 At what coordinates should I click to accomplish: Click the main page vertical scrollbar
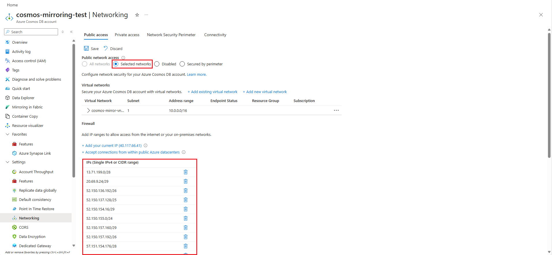tap(549, 95)
